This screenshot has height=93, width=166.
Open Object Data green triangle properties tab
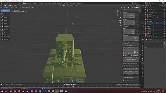click(143, 71)
